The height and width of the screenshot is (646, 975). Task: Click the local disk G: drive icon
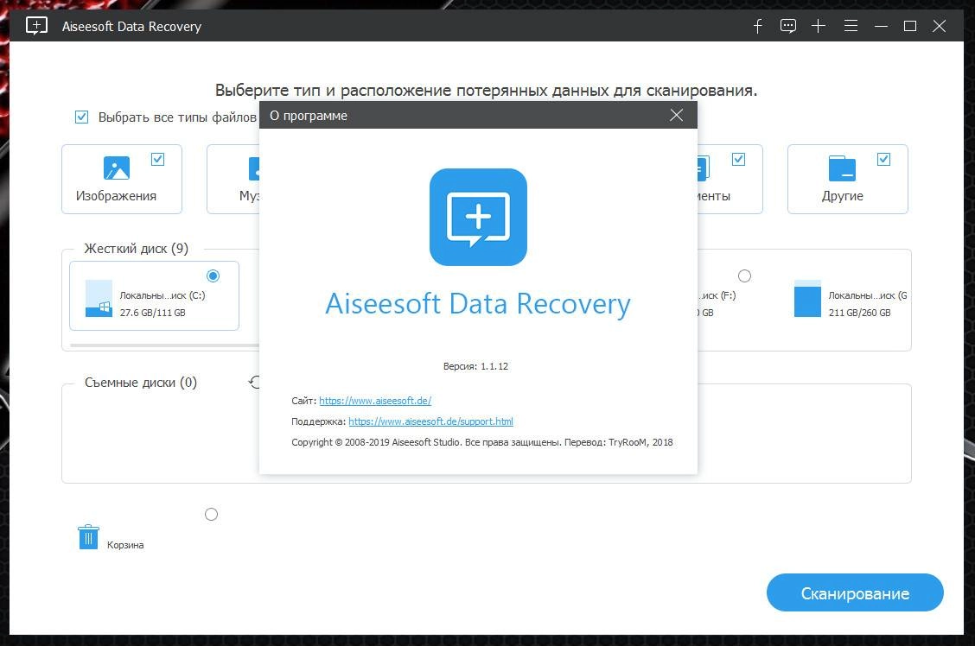point(807,298)
